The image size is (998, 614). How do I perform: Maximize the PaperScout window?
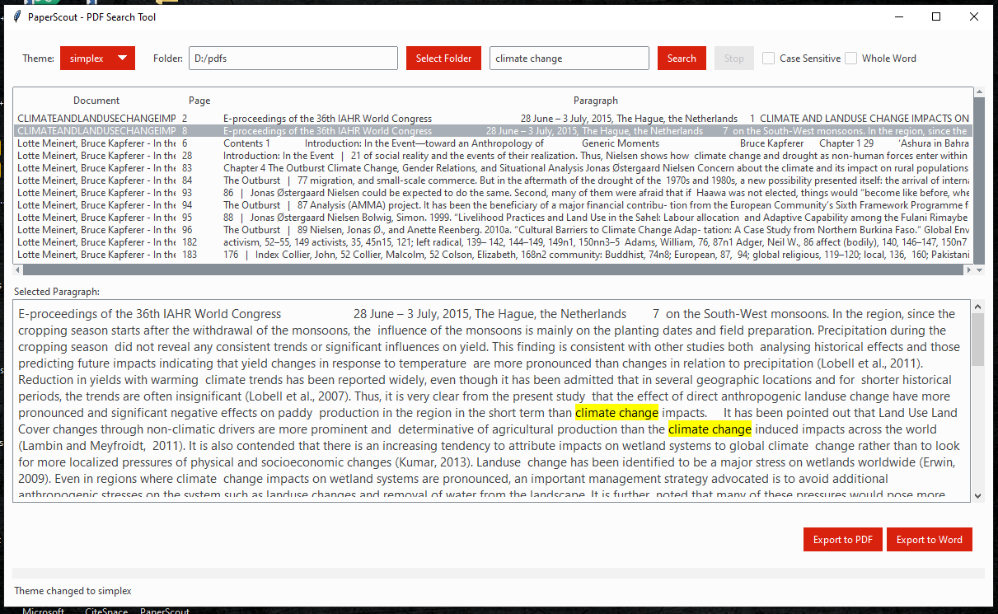(x=936, y=16)
